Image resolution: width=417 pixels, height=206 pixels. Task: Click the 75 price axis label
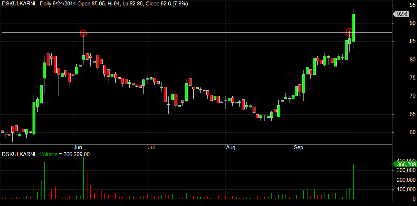click(412, 78)
